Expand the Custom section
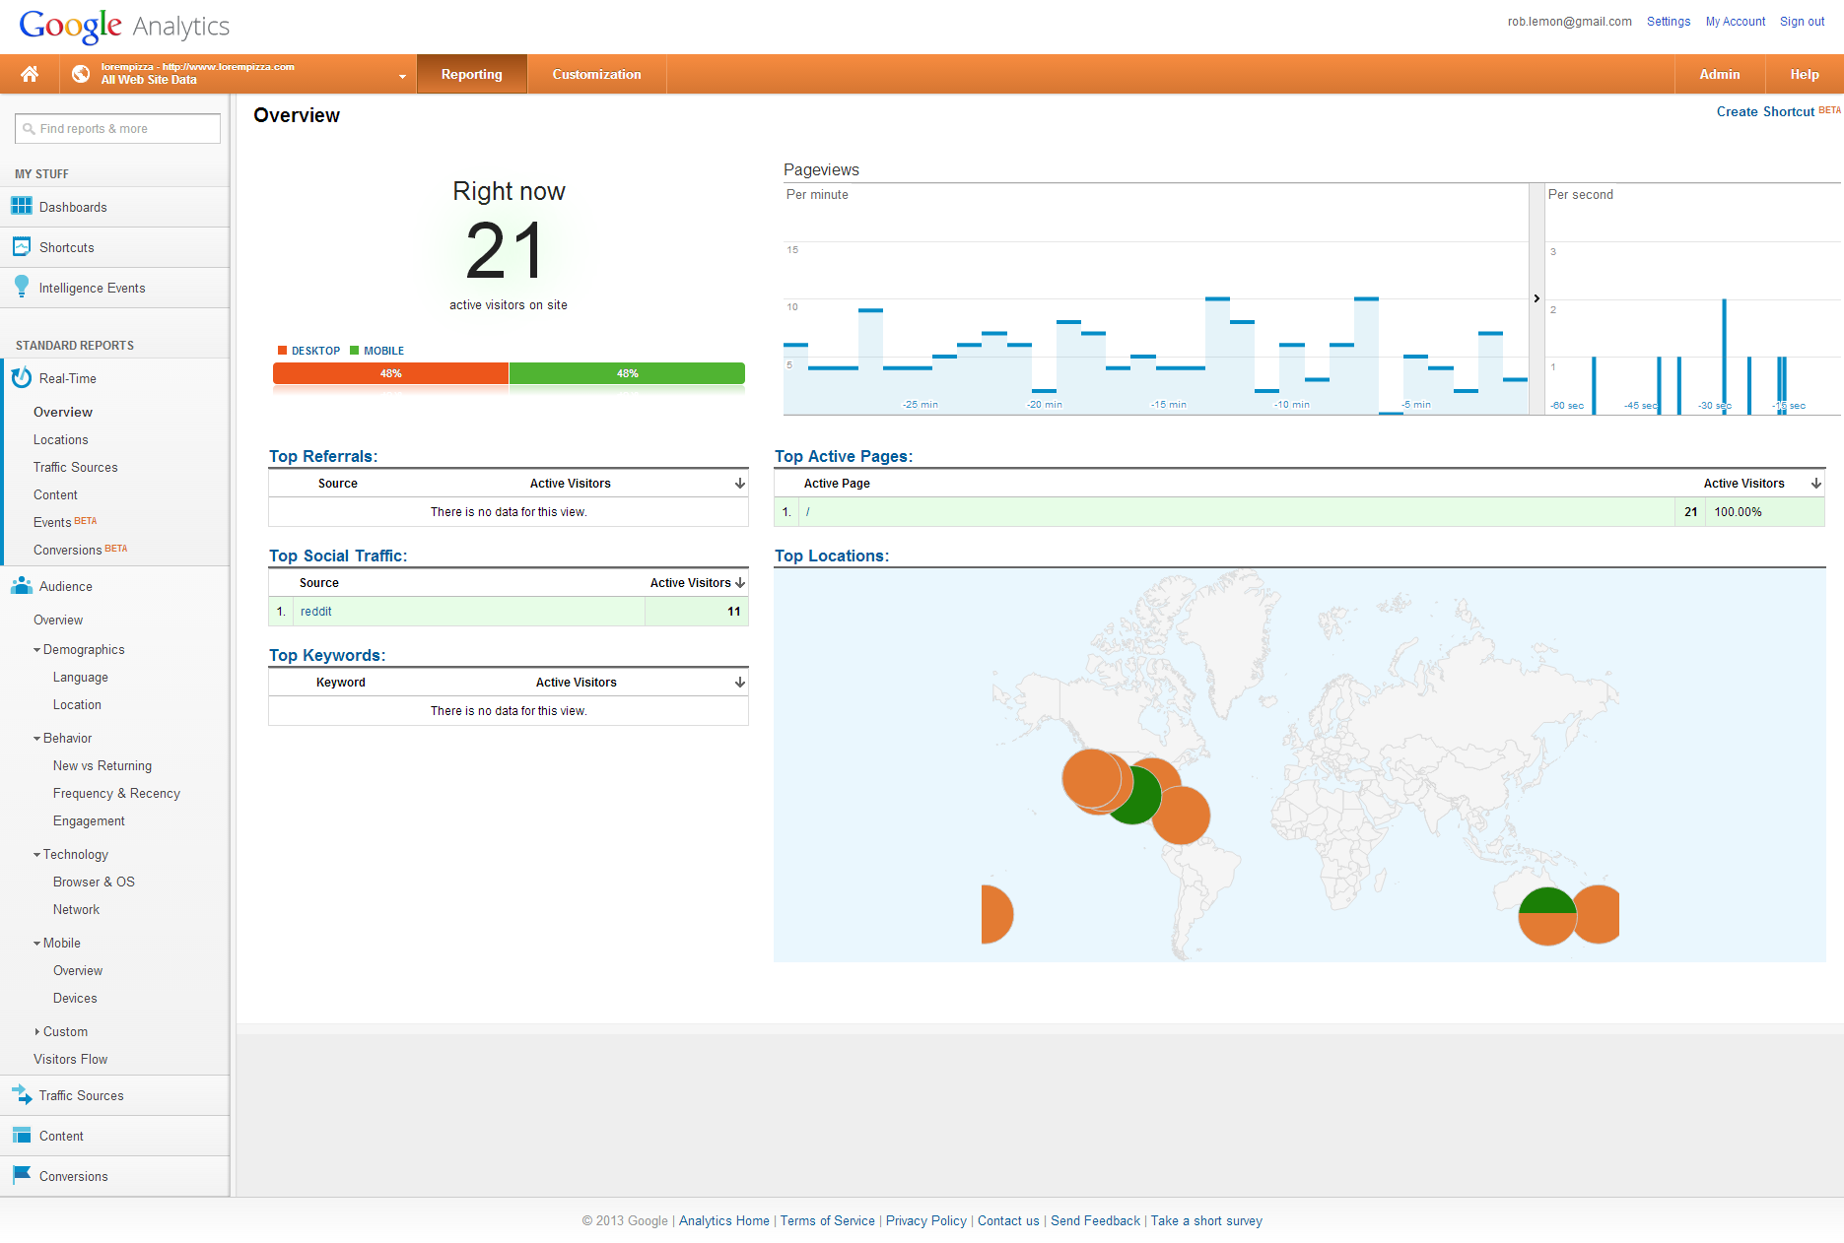Viewport: 1844px width, 1243px height. click(x=37, y=1032)
